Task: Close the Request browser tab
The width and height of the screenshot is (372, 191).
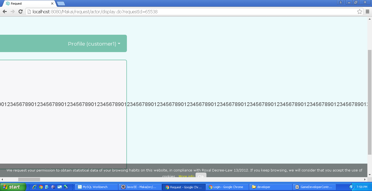Action: [x=52, y=4]
